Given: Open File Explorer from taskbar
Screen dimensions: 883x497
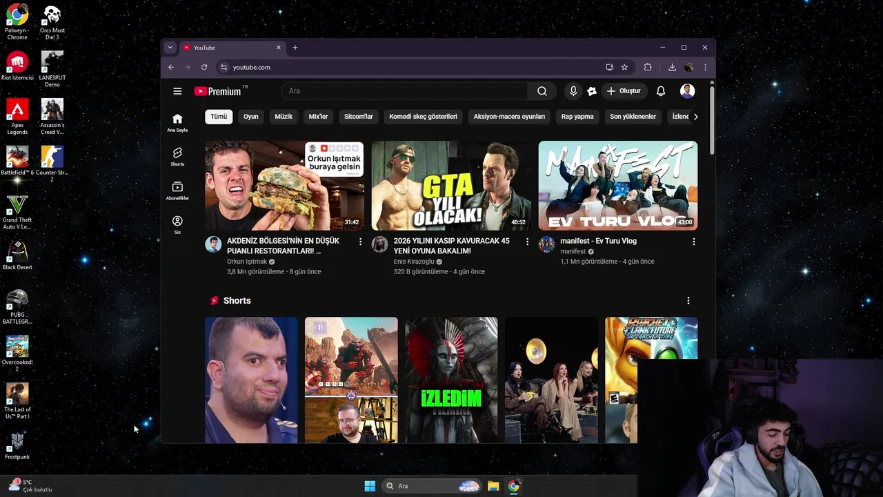Looking at the screenshot, I should 493,486.
